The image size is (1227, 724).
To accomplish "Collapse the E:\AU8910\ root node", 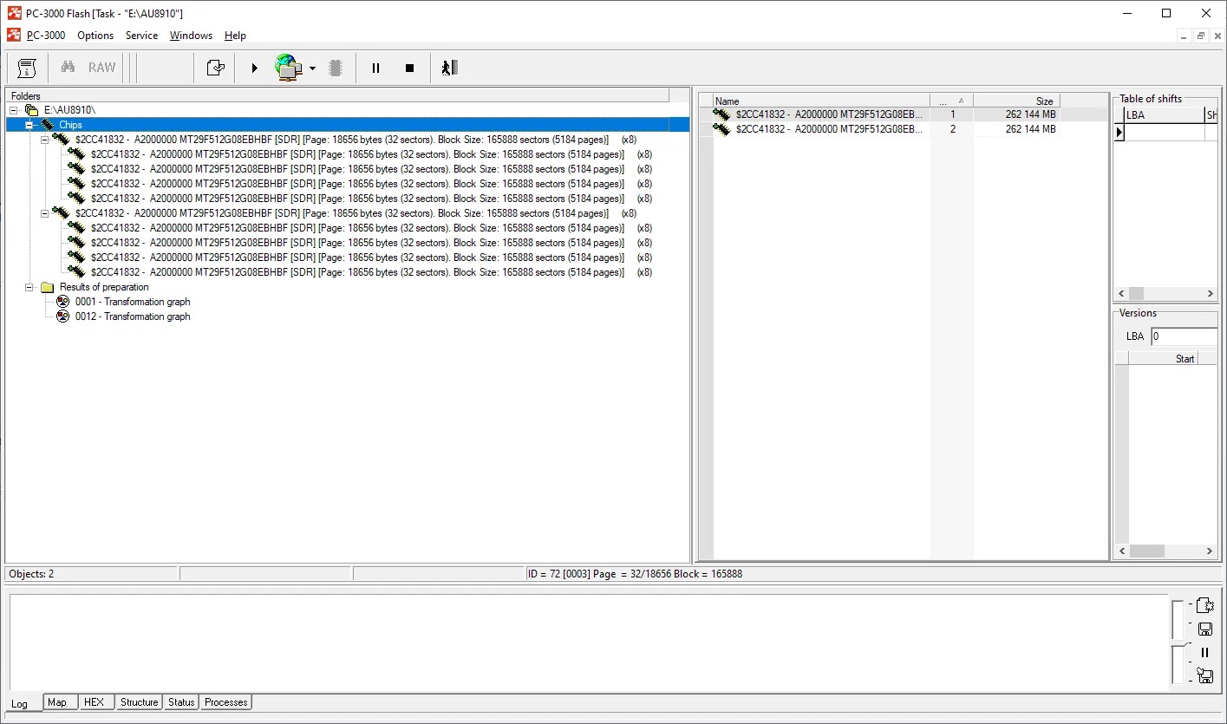I will [14, 110].
